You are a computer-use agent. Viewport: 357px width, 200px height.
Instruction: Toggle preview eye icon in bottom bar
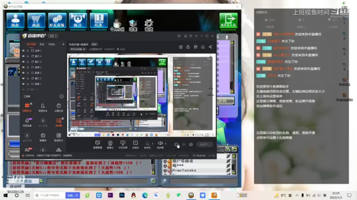coord(184,144)
